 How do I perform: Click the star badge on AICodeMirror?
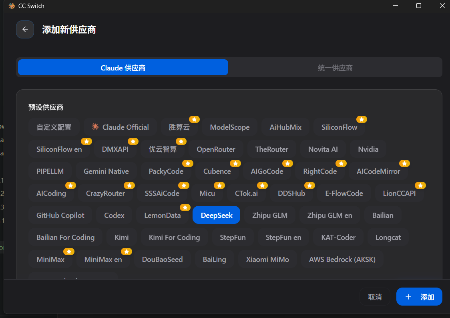pyautogui.click(x=404, y=163)
